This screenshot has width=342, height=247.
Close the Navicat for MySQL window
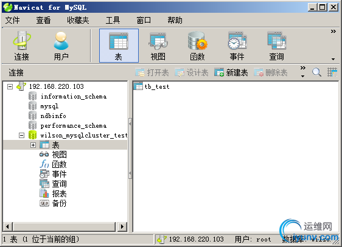click(333, 7)
